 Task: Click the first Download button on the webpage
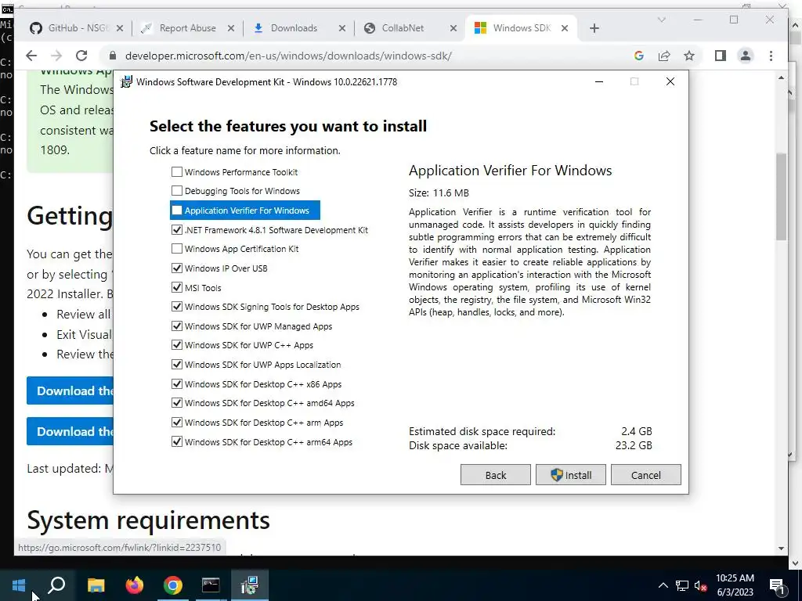point(70,391)
